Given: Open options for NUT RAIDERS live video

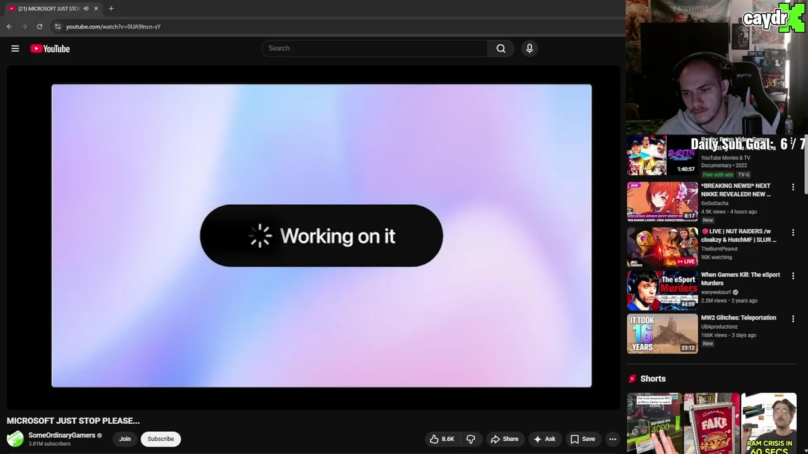Looking at the screenshot, I should click(793, 233).
